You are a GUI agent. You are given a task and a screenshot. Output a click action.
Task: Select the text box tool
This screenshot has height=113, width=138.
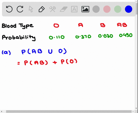click(x=74, y=9)
